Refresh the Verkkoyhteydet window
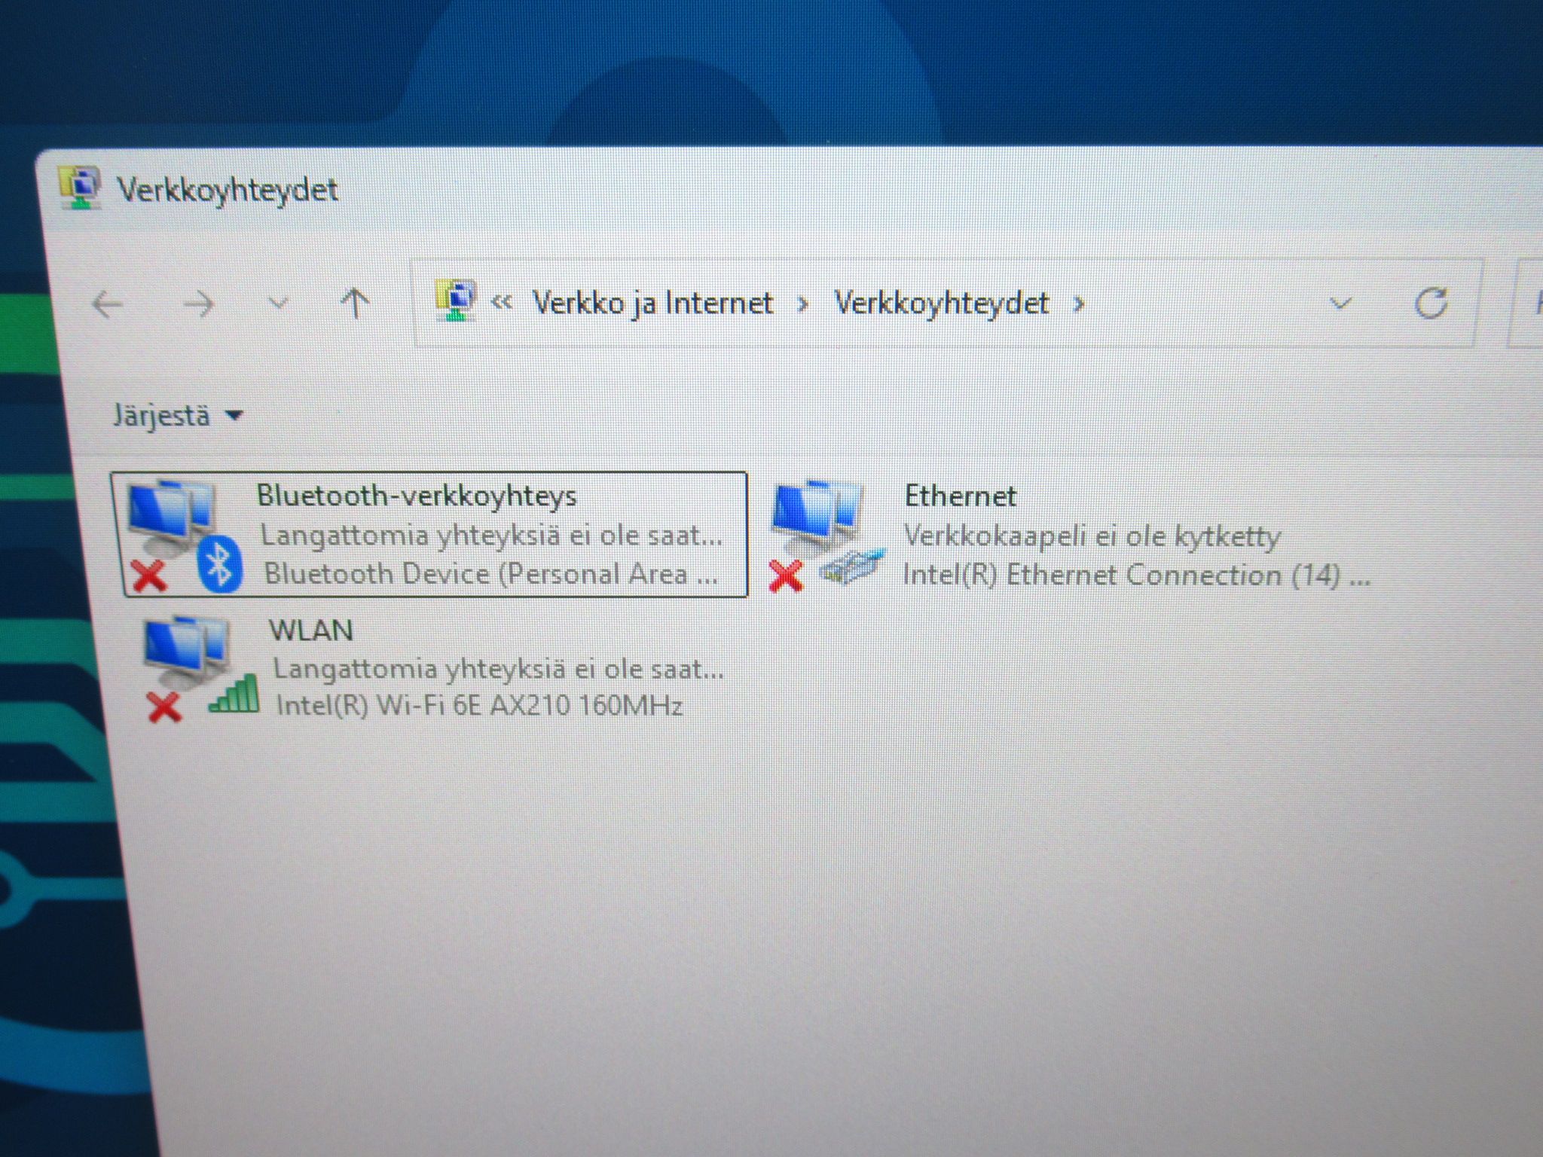The height and width of the screenshot is (1157, 1543). [1430, 304]
